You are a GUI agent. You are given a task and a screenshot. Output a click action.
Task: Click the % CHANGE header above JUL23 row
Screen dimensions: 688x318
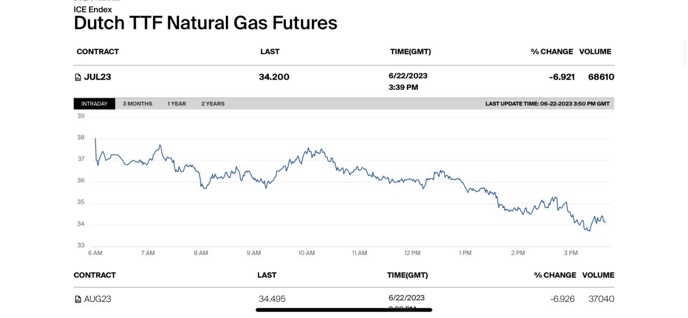tap(551, 52)
